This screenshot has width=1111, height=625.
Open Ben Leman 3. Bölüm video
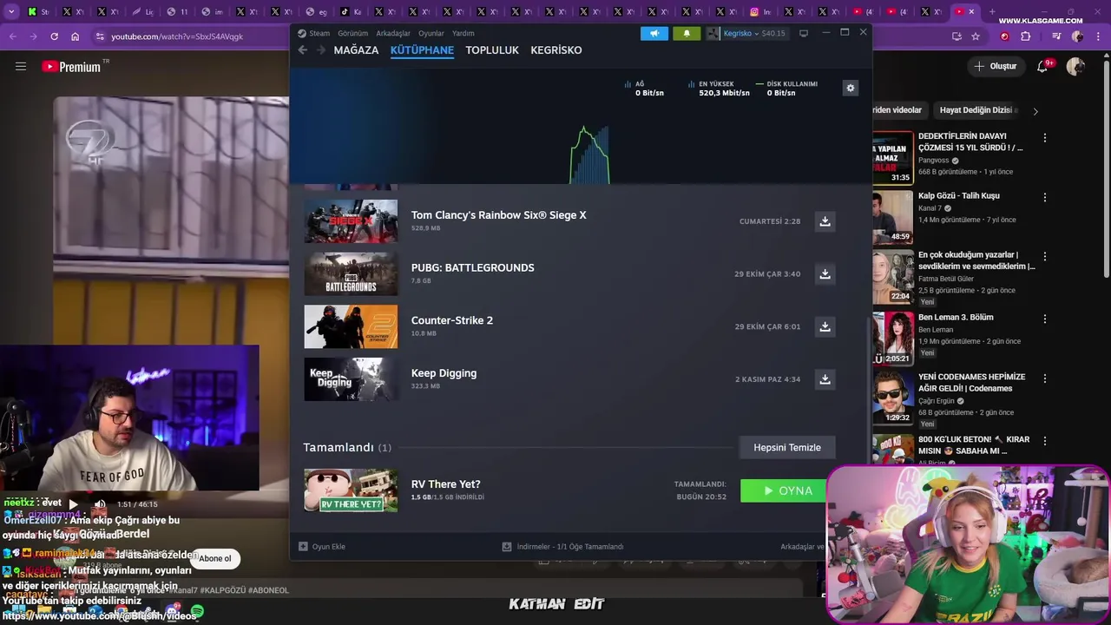[956, 318]
